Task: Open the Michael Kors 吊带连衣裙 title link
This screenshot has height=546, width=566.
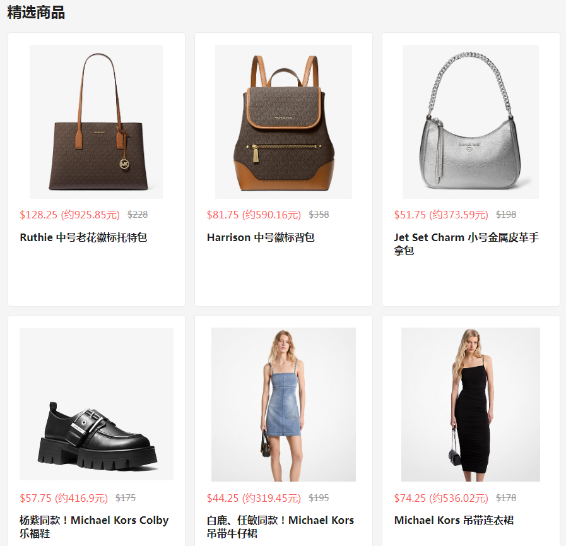Action: (454, 520)
